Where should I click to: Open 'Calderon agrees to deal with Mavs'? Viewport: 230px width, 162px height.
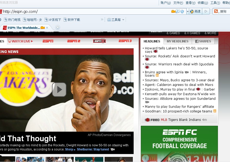tap(179, 85)
